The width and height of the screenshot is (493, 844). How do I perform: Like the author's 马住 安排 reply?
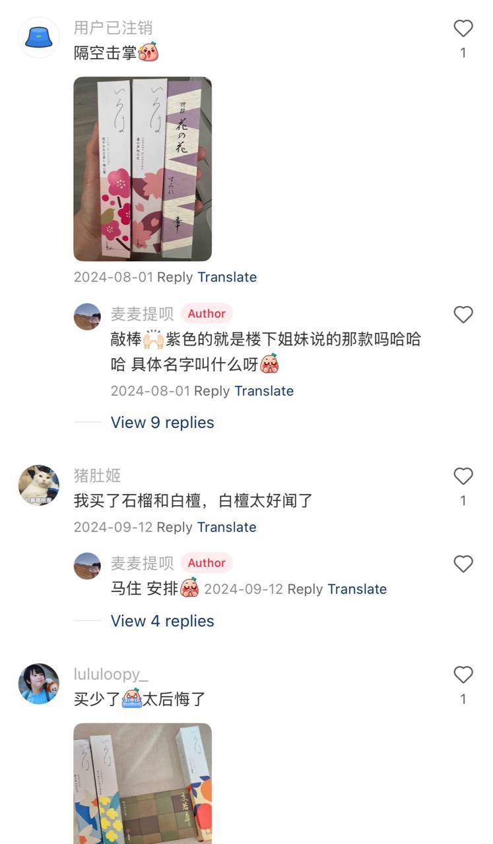pyautogui.click(x=463, y=564)
